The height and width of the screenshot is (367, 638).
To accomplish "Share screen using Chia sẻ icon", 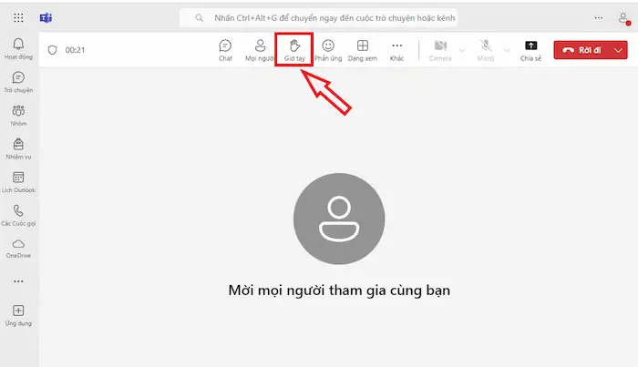I will 531,49.
